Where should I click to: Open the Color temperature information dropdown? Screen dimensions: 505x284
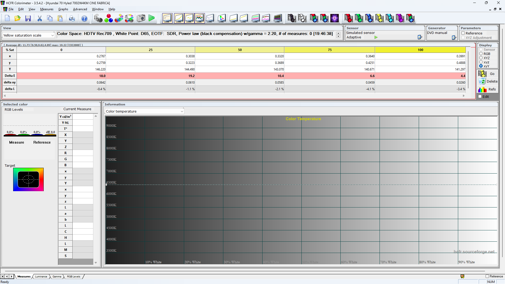coord(182,111)
